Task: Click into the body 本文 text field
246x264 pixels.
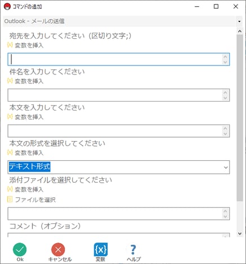Action: [x=118, y=131]
